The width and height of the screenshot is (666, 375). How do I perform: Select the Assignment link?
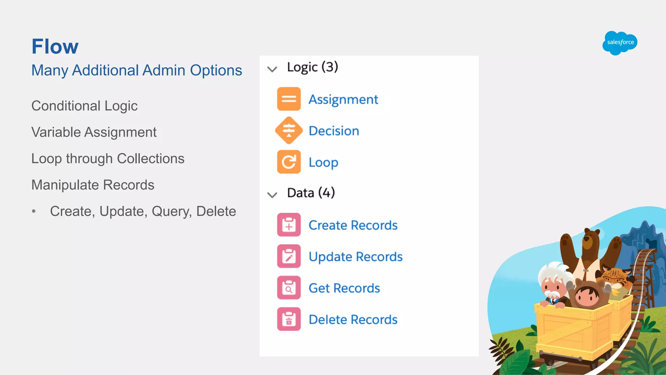pyautogui.click(x=343, y=99)
